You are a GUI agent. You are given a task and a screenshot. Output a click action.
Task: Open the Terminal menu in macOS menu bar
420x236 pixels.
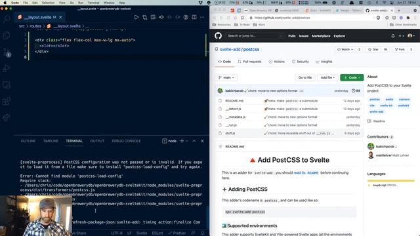coord(93,3)
